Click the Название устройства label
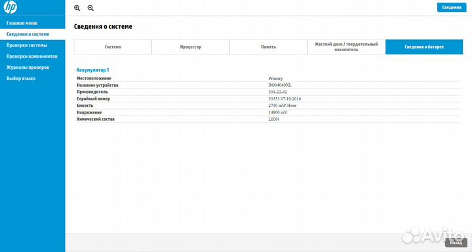Image resolution: width=472 pixels, height=252 pixels. (97, 85)
